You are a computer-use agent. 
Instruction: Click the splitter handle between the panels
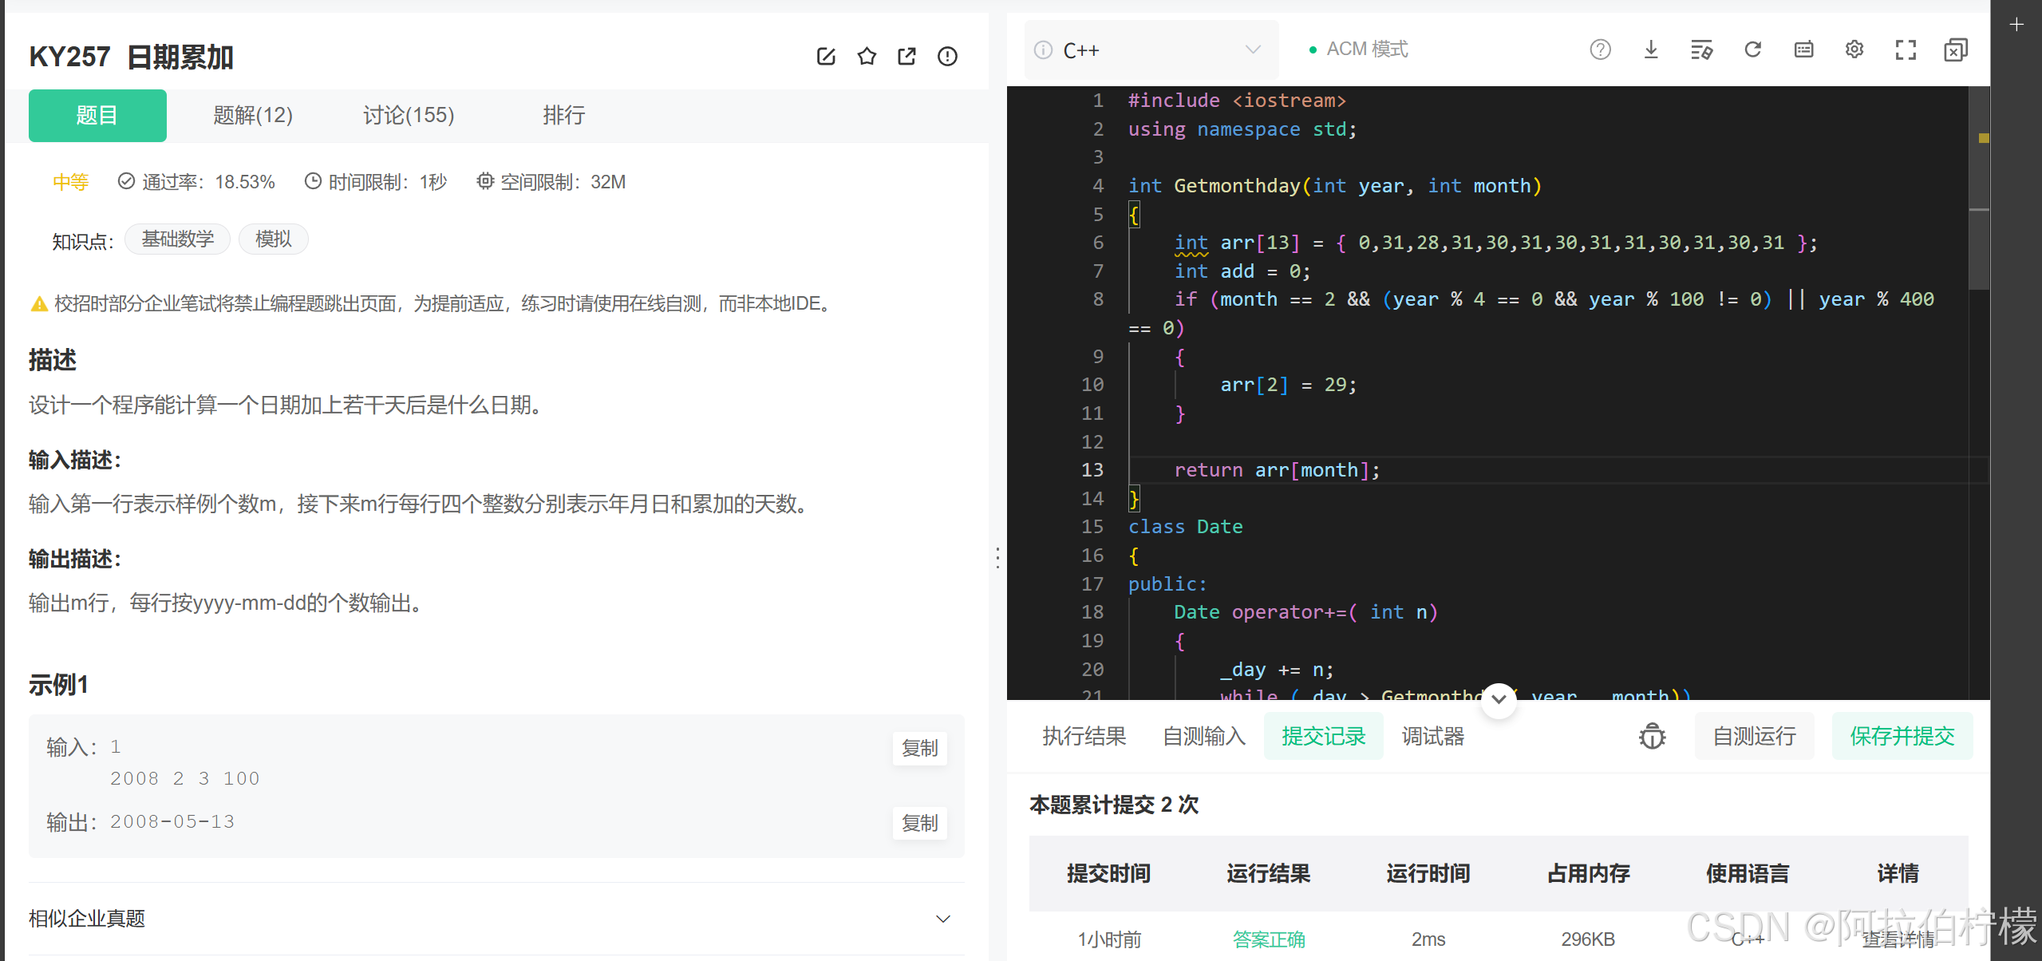(997, 557)
